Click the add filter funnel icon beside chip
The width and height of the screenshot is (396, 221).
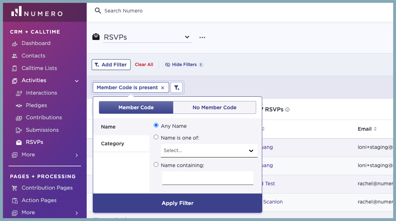tap(177, 88)
